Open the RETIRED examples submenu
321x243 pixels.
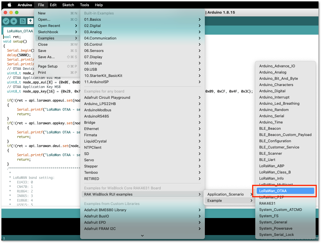(x=142, y=179)
